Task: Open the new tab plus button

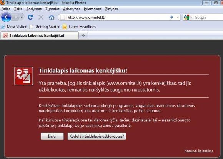Action: [83, 35]
